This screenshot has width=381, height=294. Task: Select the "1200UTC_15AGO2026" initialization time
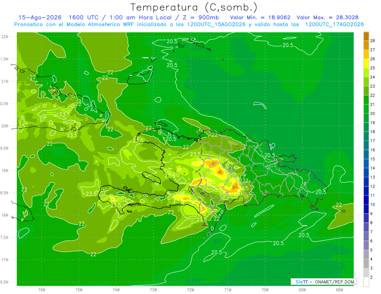[x=216, y=24]
